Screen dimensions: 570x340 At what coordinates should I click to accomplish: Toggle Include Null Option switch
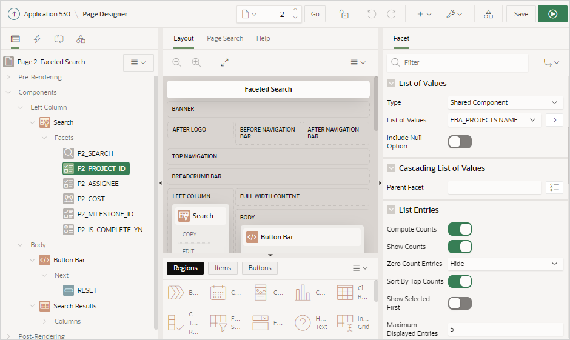click(460, 142)
